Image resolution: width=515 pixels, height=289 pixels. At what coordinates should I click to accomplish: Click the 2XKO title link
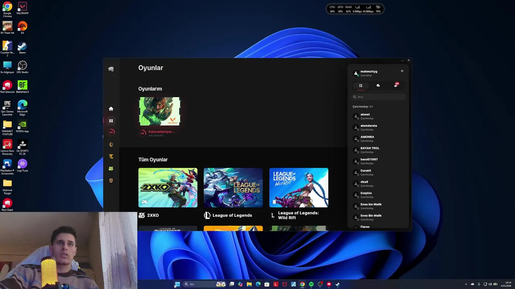pyautogui.click(x=153, y=216)
